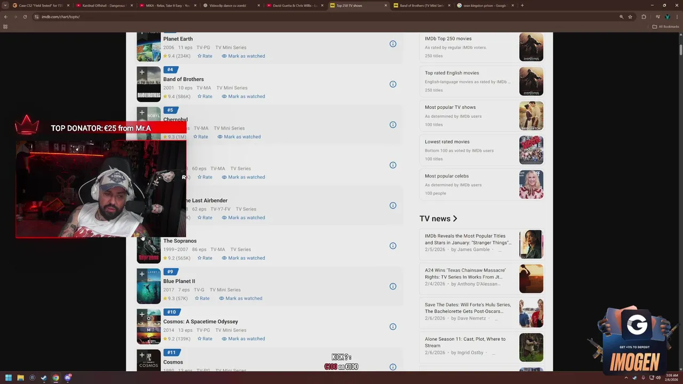Image resolution: width=683 pixels, height=384 pixels.
Task: Switch to David Guetta & Chris Willis tab
Action: tap(295, 5)
